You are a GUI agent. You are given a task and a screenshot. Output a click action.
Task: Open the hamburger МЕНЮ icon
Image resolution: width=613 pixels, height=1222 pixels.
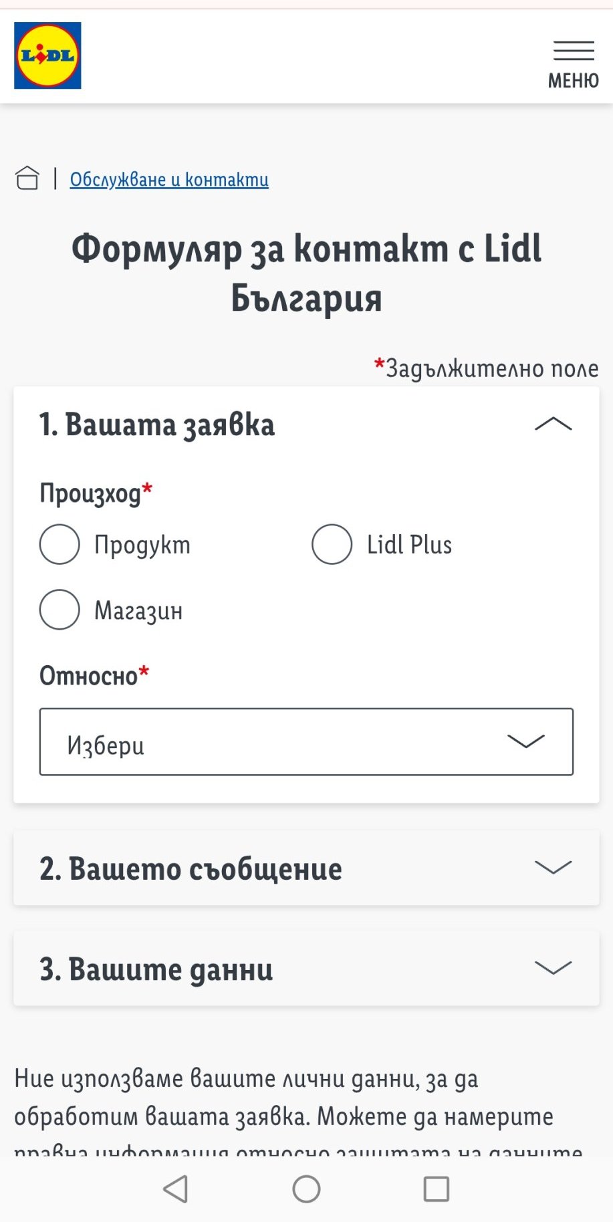coord(574,51)
